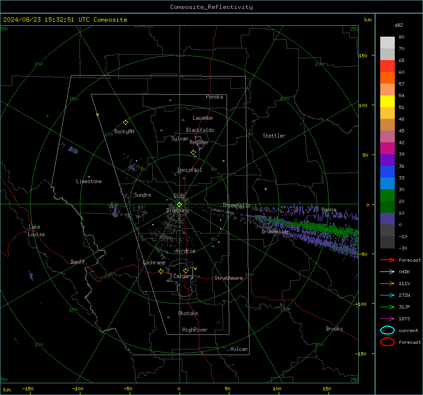Click the yellow radar-center diamond at Didsbury
This screenshot has width=423, height=395.
179,205
